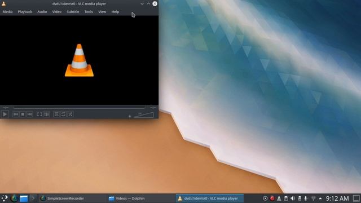Mute audio via VLC speaker icon
The image size is (361, 203).
tap(130, 116)
